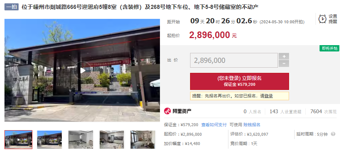340x155 pixels.
Task: Open the 赊钱报名 link
Action: (252, 125)
